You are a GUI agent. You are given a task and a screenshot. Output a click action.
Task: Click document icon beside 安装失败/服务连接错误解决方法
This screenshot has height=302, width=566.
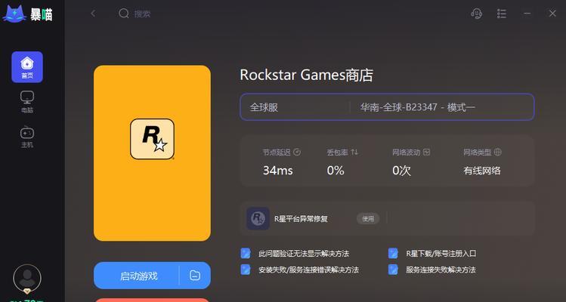click(x=246, y=270)
